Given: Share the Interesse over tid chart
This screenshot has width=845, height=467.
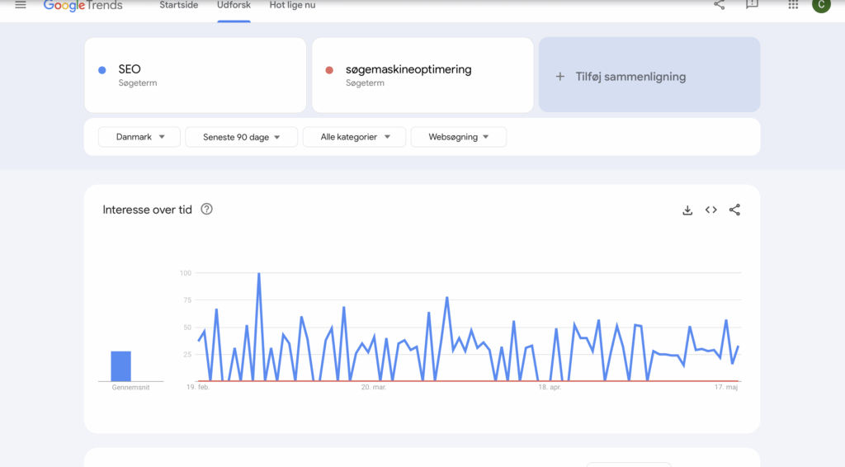Looking at the screenshot, I should 734,210.
